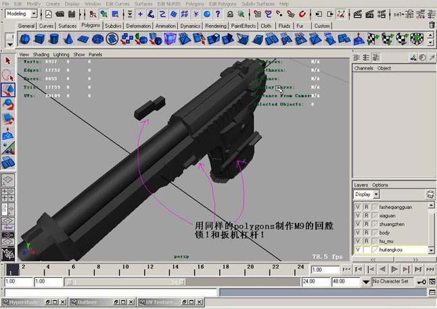
Task: Create a polygon cube from the shelf
Action: [x=39, y=39]
